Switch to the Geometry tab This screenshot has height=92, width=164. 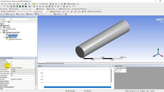click(42, 63)
